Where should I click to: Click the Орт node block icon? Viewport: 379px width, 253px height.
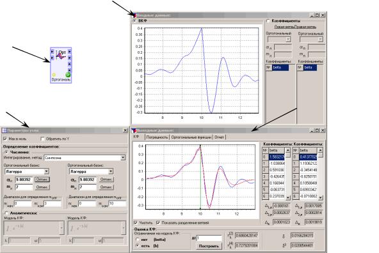click(61, 65)
